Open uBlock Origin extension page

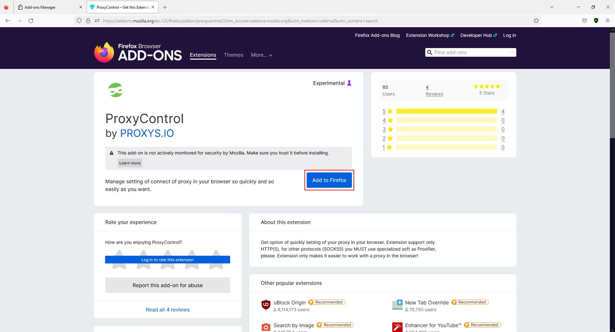click(289, 303)
